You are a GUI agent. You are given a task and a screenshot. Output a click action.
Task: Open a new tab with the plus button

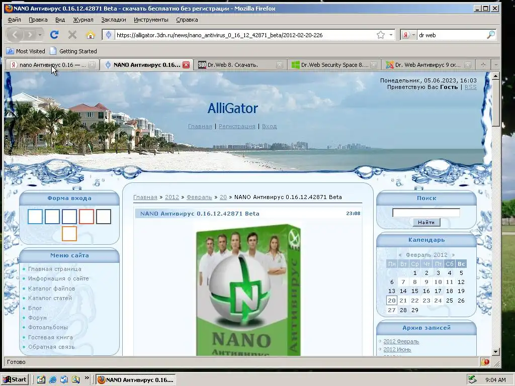[483, 65]
